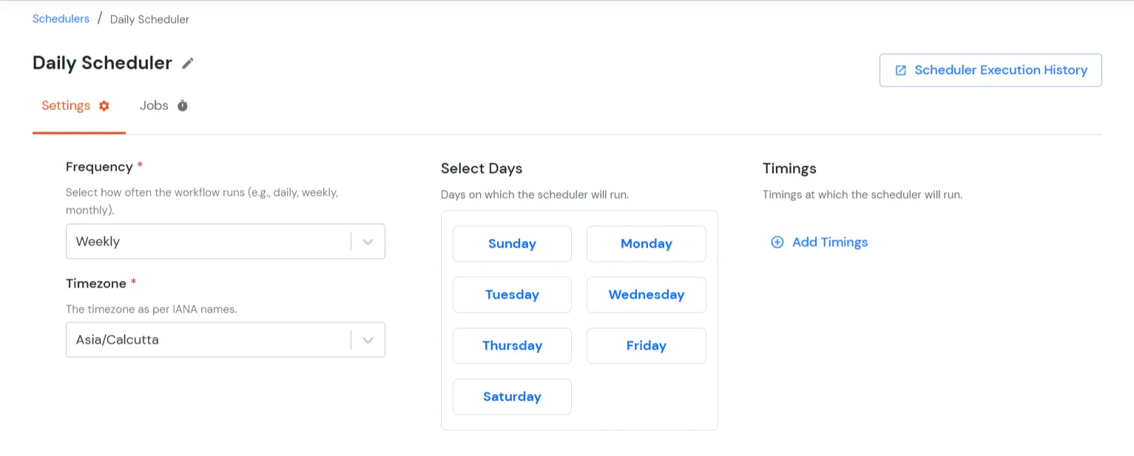Click Add Timings to create a new timing
This screenshot has height=456, width=1134.
pyautogui.click(x=829, y=242)
